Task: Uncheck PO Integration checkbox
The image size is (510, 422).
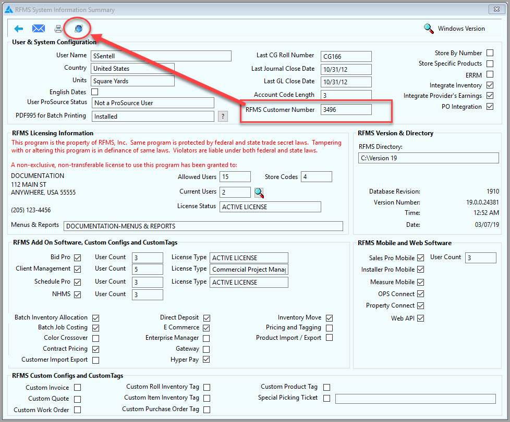Action: click(x=490, y=107)
